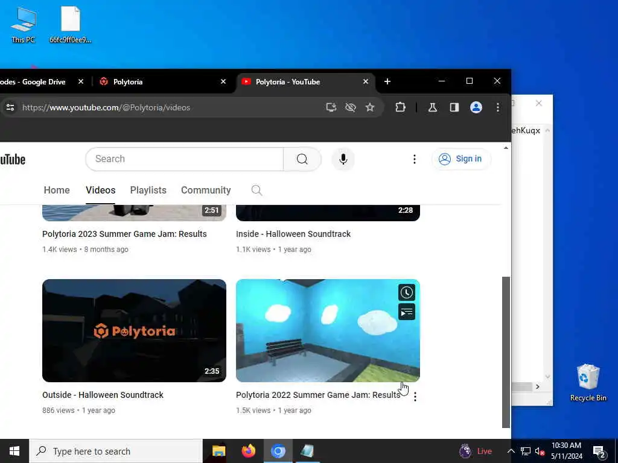Click the browser address bar URL

coord(106,107)
